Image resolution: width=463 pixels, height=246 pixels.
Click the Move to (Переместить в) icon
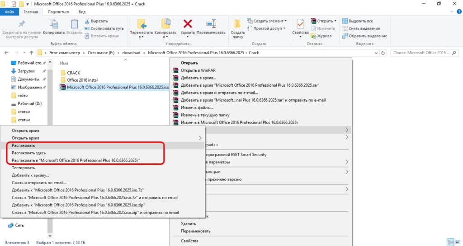coord(142,24)
